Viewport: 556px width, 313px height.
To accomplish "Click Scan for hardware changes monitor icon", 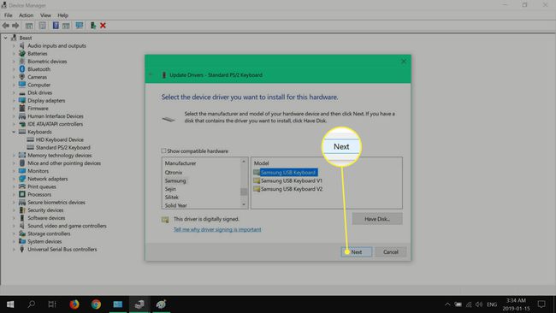I will (79, 26).
